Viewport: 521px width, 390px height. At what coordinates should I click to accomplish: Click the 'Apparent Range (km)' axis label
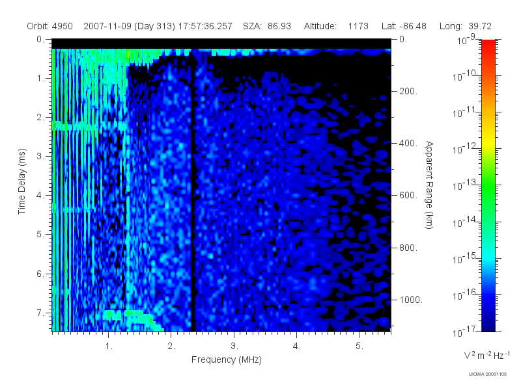point(429,185)
